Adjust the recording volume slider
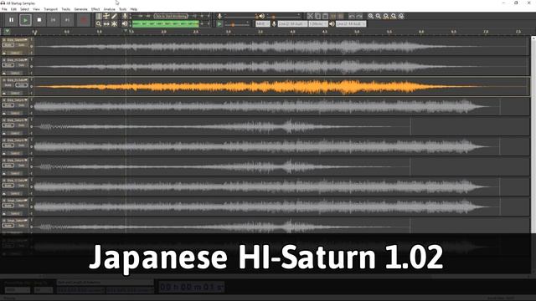This screenshot has height=301, width=536. pos(241,16)
